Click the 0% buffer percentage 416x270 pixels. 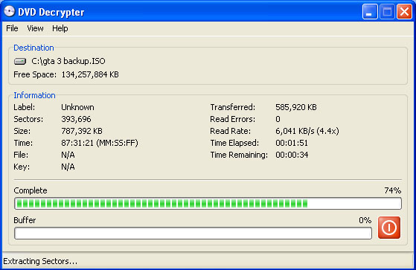click(x=365, y=220)
